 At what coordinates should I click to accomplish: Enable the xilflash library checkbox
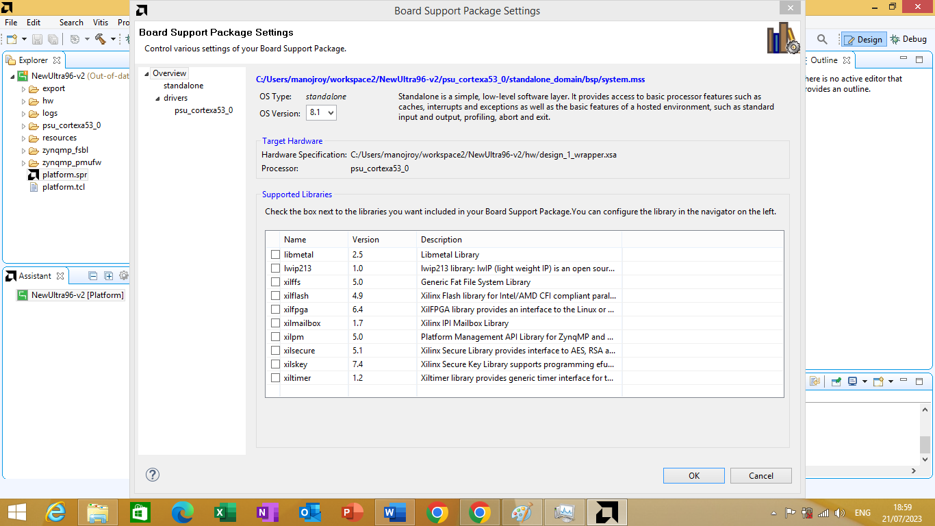click(276, 296)
